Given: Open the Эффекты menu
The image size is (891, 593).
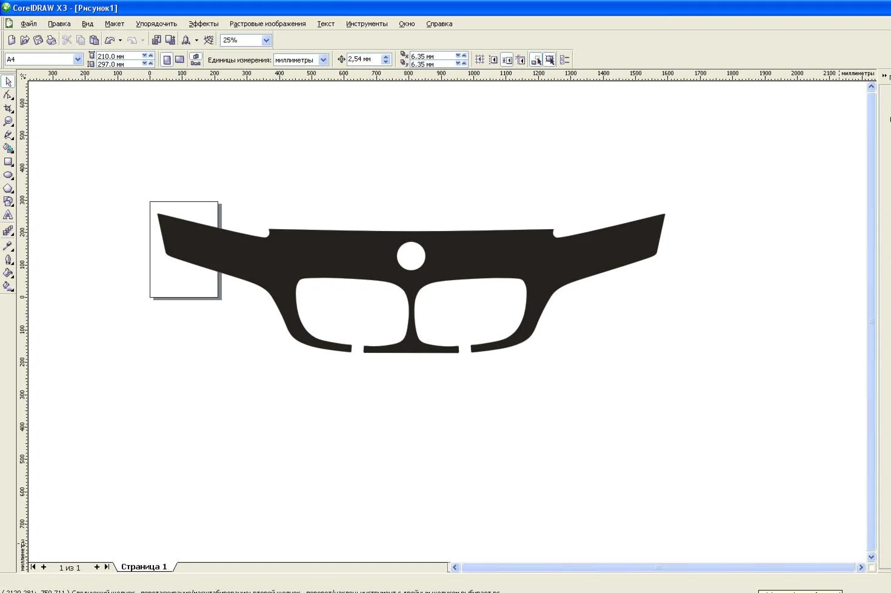Looking at the screenshot, I should tap(203, 24).
